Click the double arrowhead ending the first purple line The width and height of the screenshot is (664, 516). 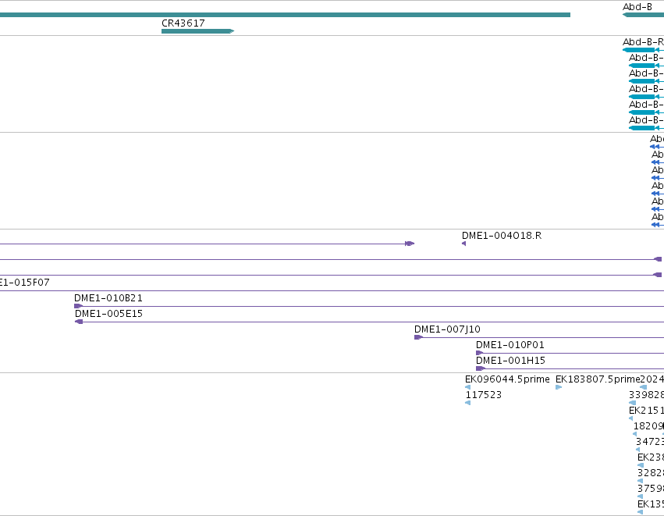tap(410, 244)
